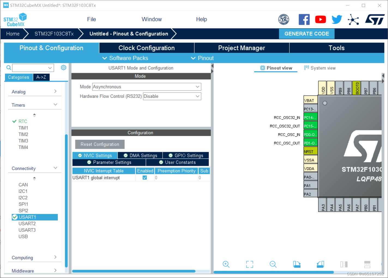Select the Pinout & Configuration tab

(52, 48)
